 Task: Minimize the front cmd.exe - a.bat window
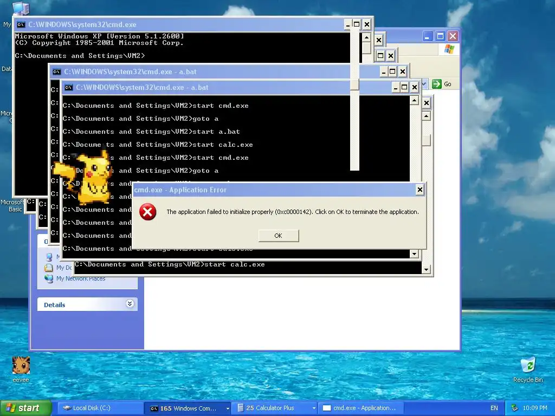point(396,87)
